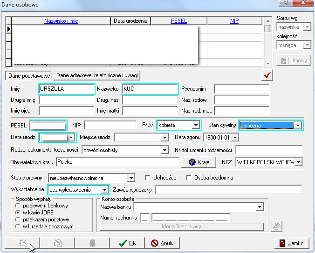Click the Obywatelstwo kraju field with Polska

pyautogui.click(x=118, y=162)
